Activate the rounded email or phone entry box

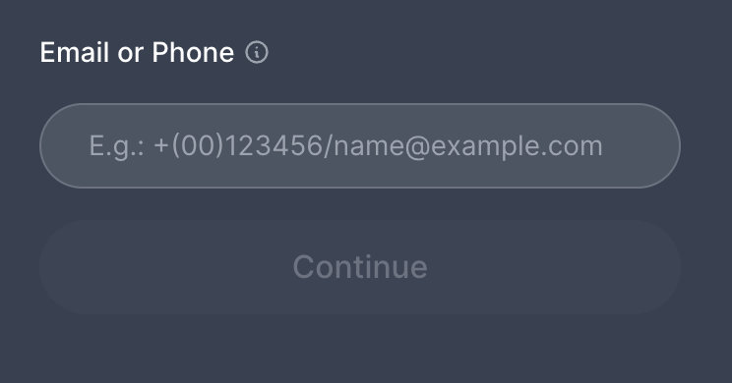[360, 146]
